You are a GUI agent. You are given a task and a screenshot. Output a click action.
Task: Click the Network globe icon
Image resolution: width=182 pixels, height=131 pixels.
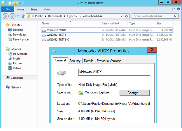(x=8, y=87)
